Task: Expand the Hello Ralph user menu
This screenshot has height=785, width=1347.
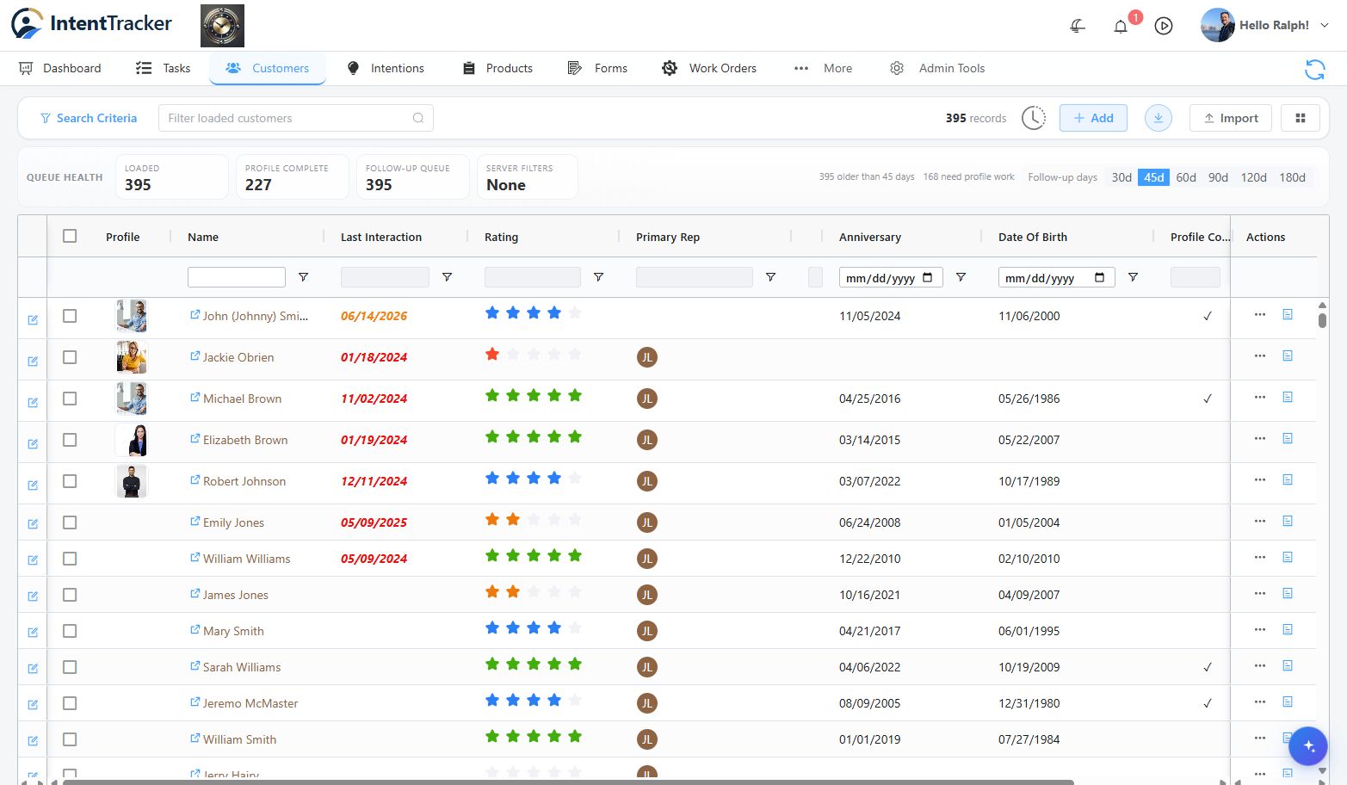Action: coord(1265,26)
